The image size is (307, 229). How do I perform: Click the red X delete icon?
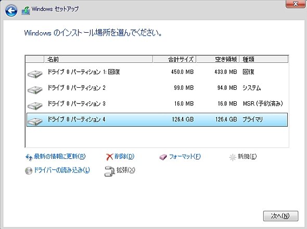point(109,157)
